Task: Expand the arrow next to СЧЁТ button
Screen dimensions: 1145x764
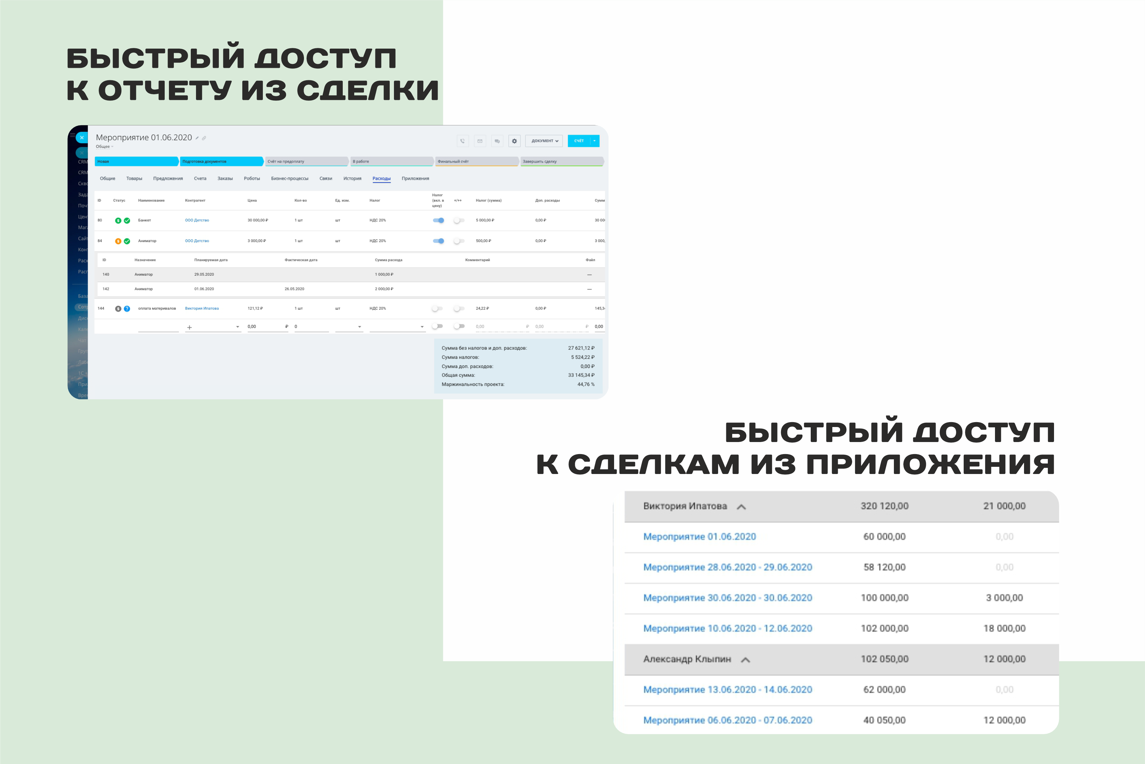Action: (x=594, y=141)
